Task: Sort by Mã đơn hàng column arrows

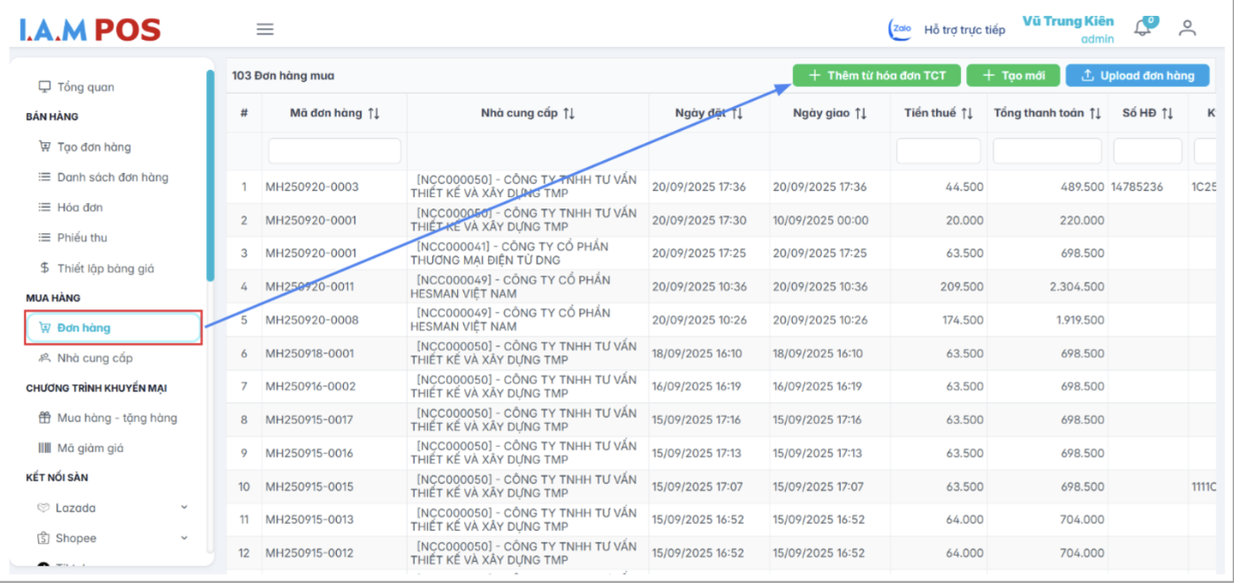Action: [374, 113]
